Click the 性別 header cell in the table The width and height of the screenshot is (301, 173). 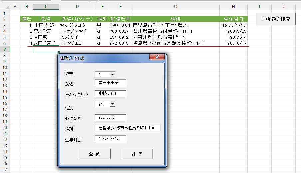(102, 19)
